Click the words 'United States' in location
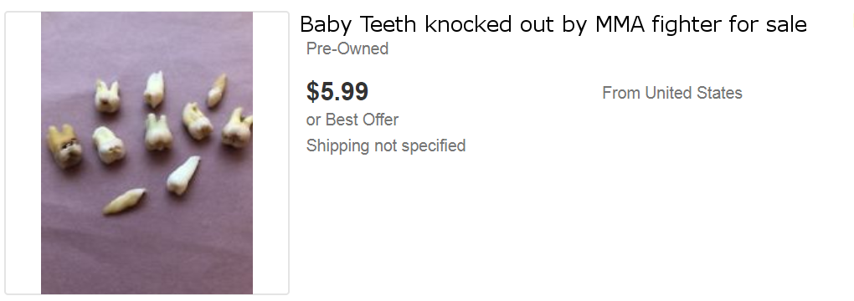Viewport: 854px width, 301px height. pos(693,93)
